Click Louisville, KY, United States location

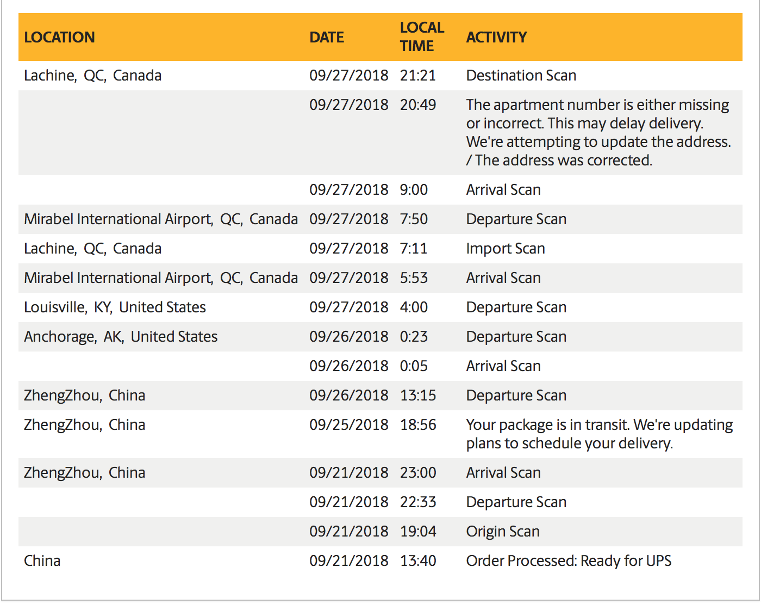(x=115, y=307)
